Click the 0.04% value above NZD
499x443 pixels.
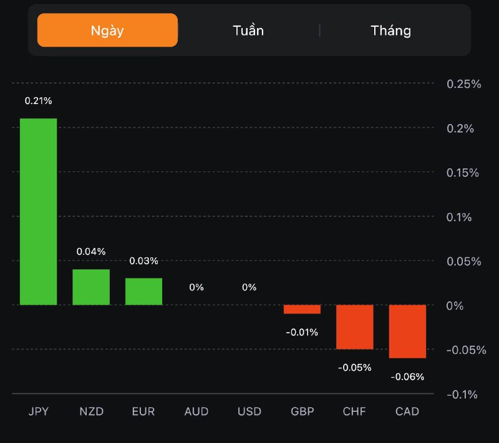(x=91, y=252)
